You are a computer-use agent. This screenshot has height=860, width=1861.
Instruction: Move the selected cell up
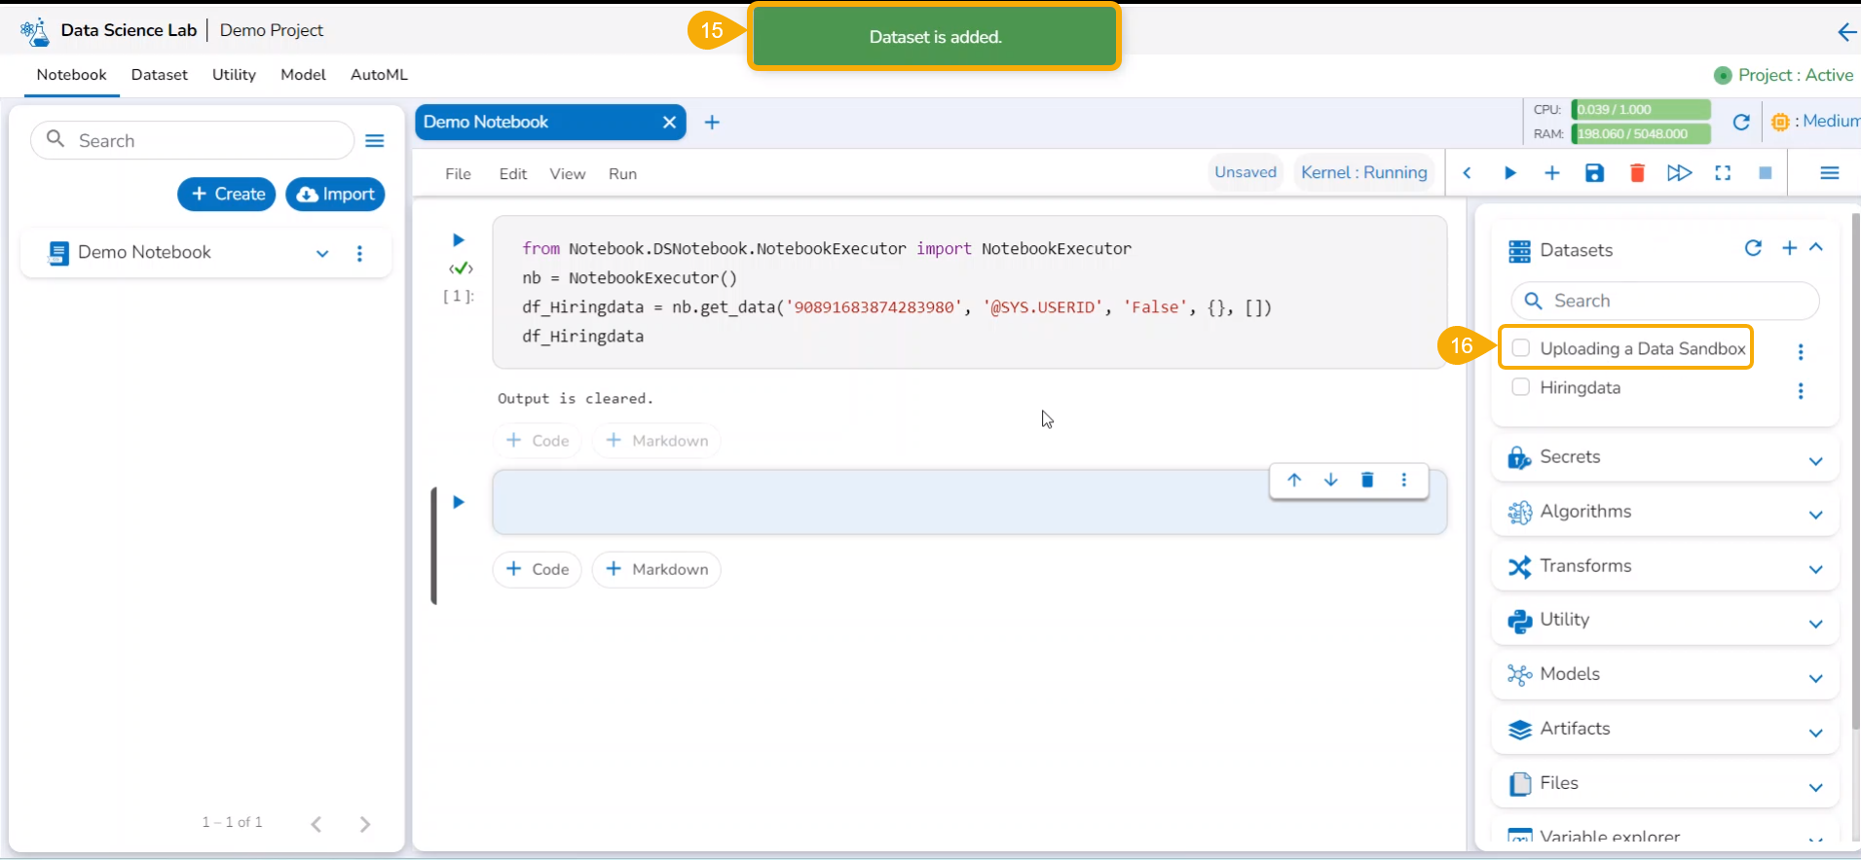coord(1294,480)
